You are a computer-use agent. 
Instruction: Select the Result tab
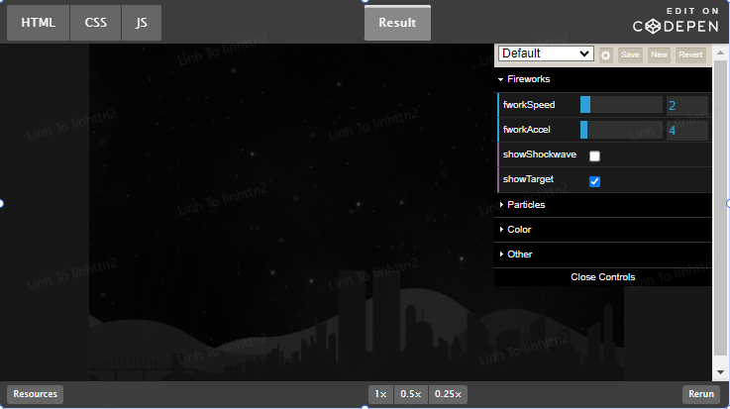397,23
